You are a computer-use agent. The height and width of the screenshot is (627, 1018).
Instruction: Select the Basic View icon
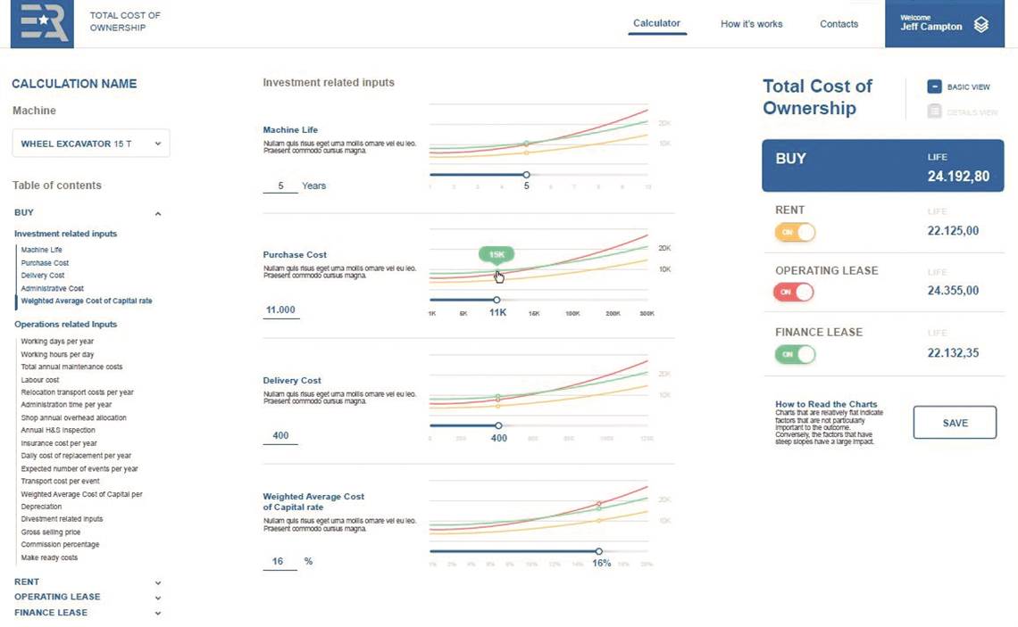[934, 87]
